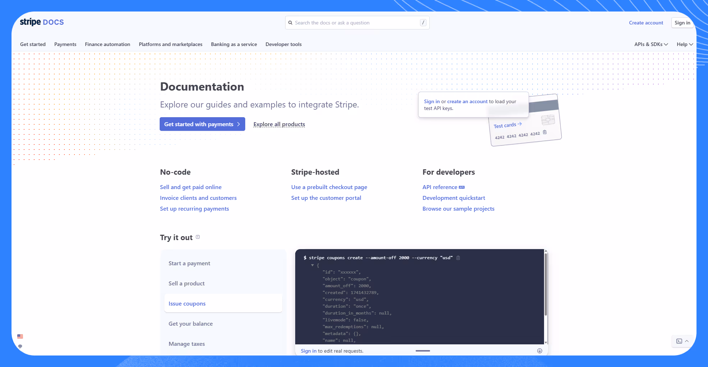Viewport: 708px width, 367px height.
Task: Open the API reference link
Action: (440, 187)
